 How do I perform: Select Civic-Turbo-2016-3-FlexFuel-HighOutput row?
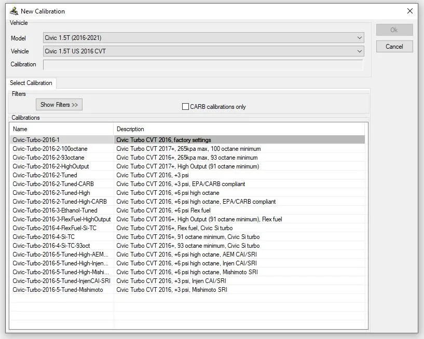pyautogui.click(x=187, y=219)
